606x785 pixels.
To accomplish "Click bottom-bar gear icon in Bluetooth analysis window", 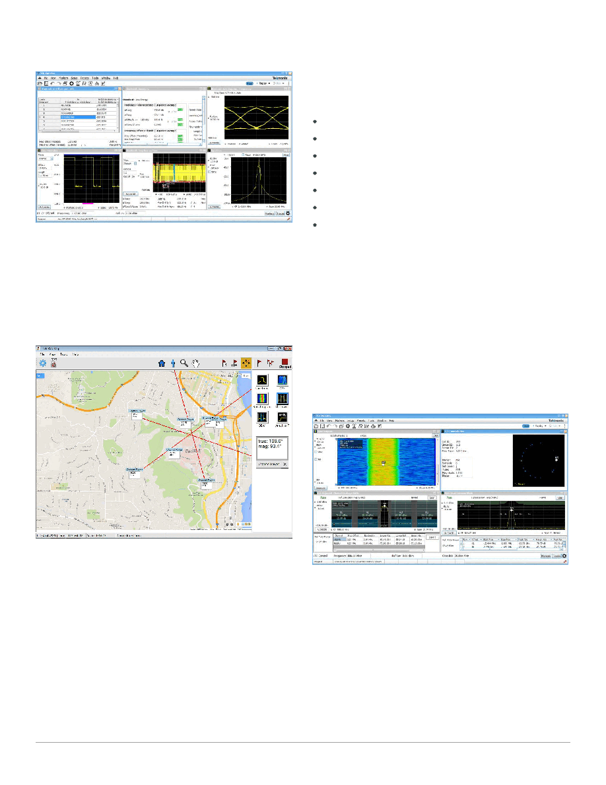I will 288,213.
